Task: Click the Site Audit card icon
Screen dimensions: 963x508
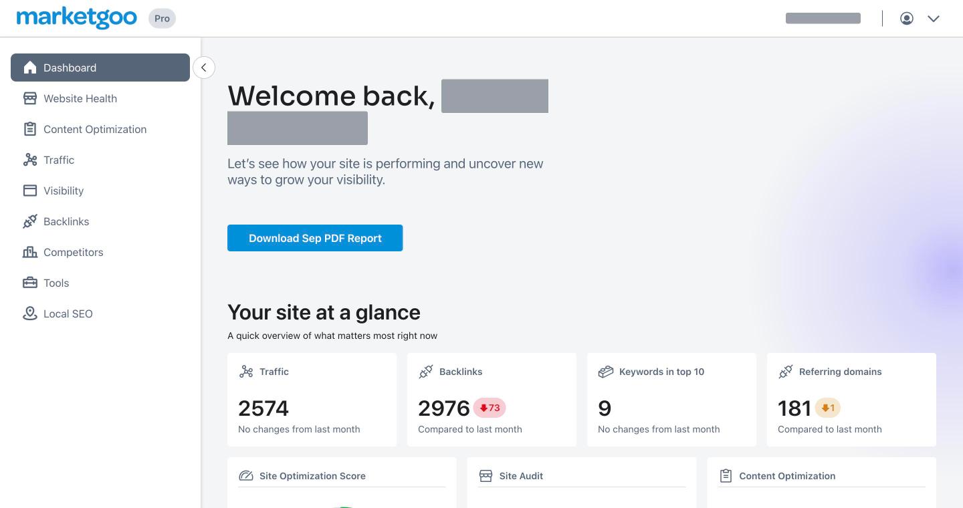Action: (486, 476)
